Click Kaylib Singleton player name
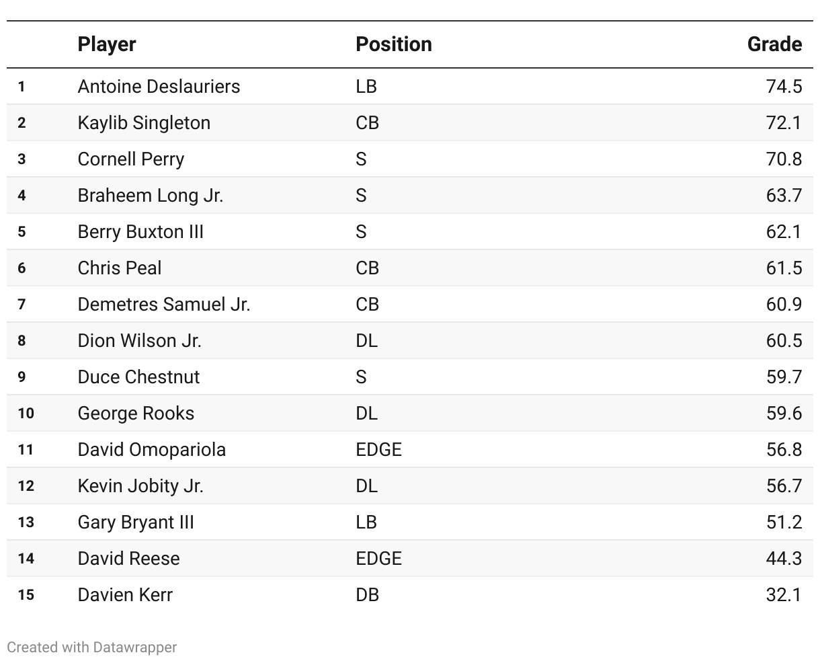 tap(144, 122)
